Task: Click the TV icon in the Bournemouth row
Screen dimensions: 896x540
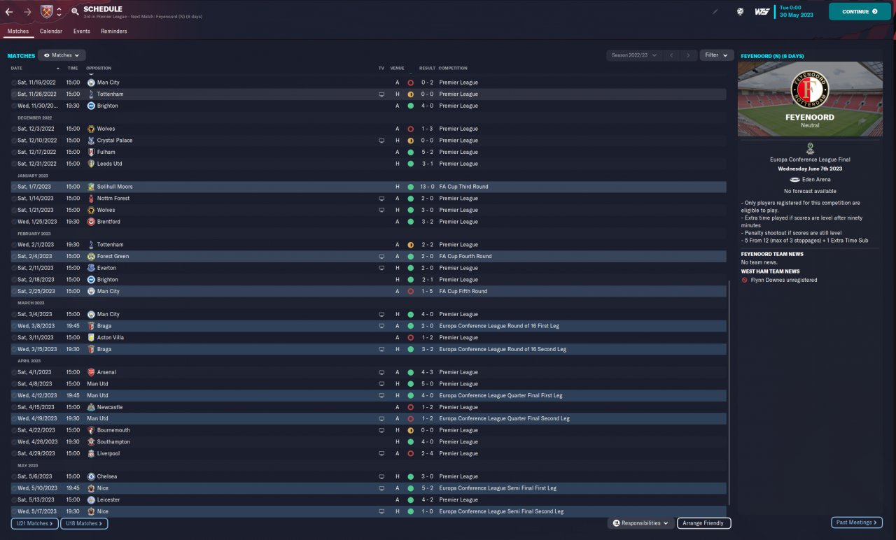Action: (381, 430)
